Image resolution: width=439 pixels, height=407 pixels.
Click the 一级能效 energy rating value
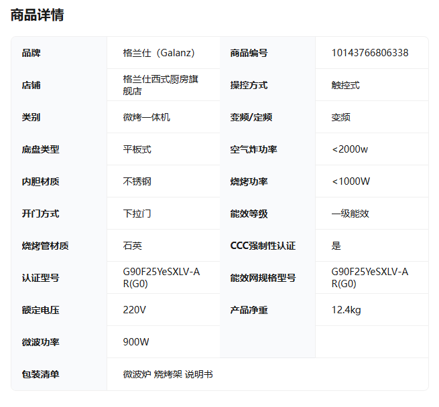[350, 214]
